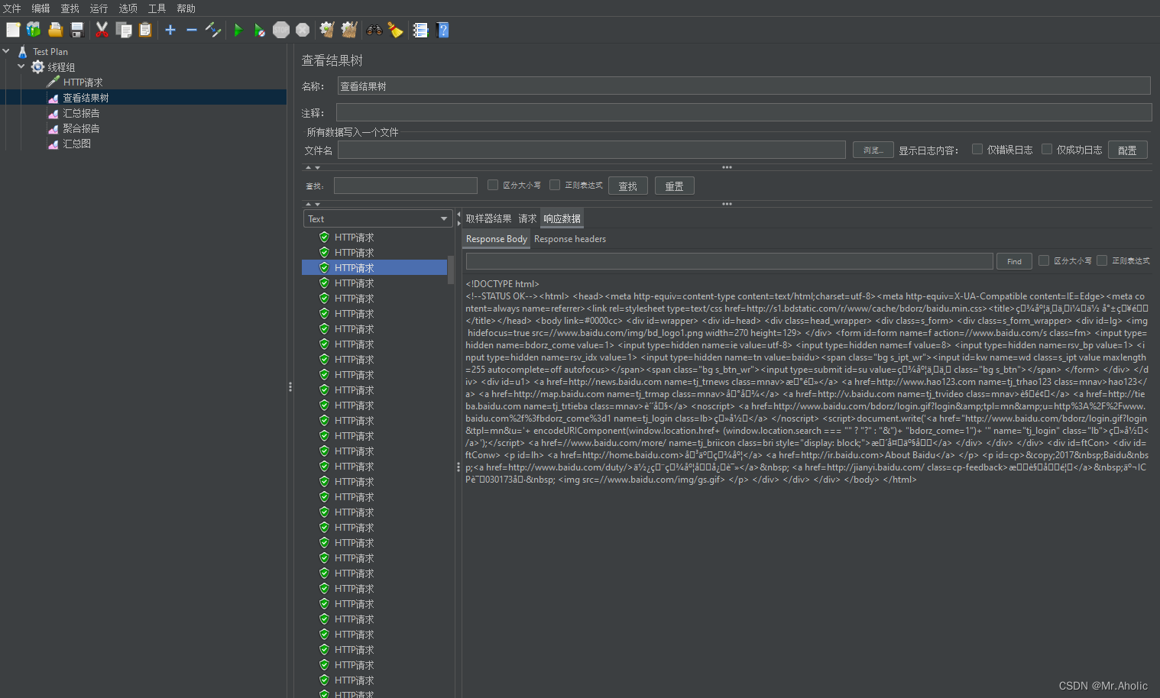Clear results with single broom-gear icon
This screenshot has height=698, width=1160.
pyautogui.click(x=327, y=30)
